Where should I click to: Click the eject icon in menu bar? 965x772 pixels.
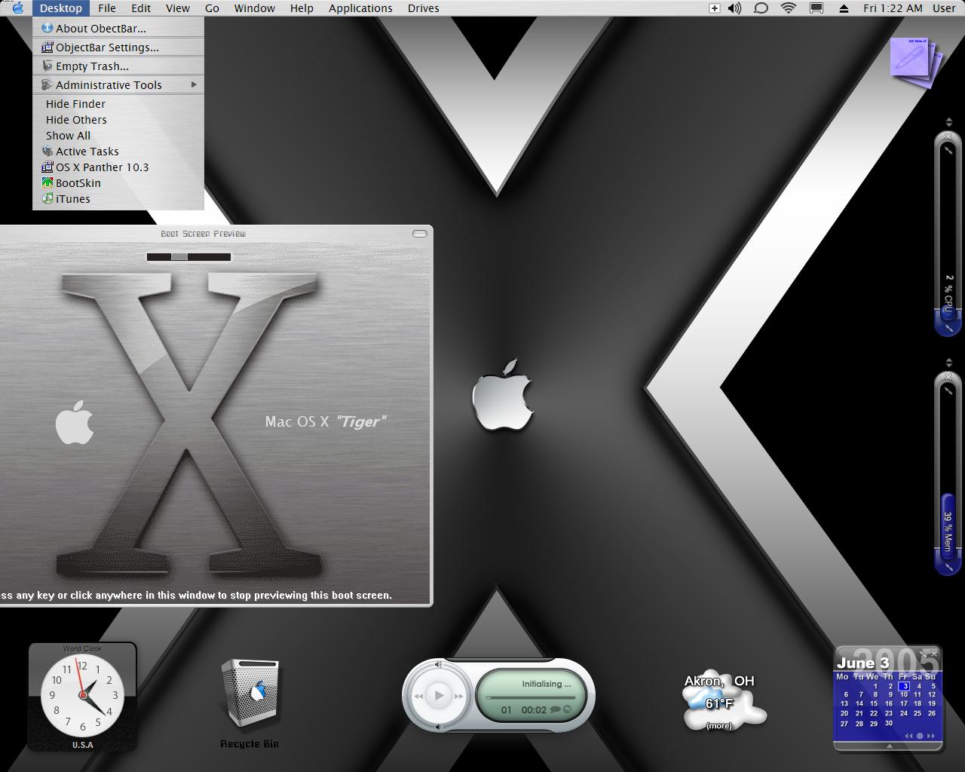coord(844,8)
